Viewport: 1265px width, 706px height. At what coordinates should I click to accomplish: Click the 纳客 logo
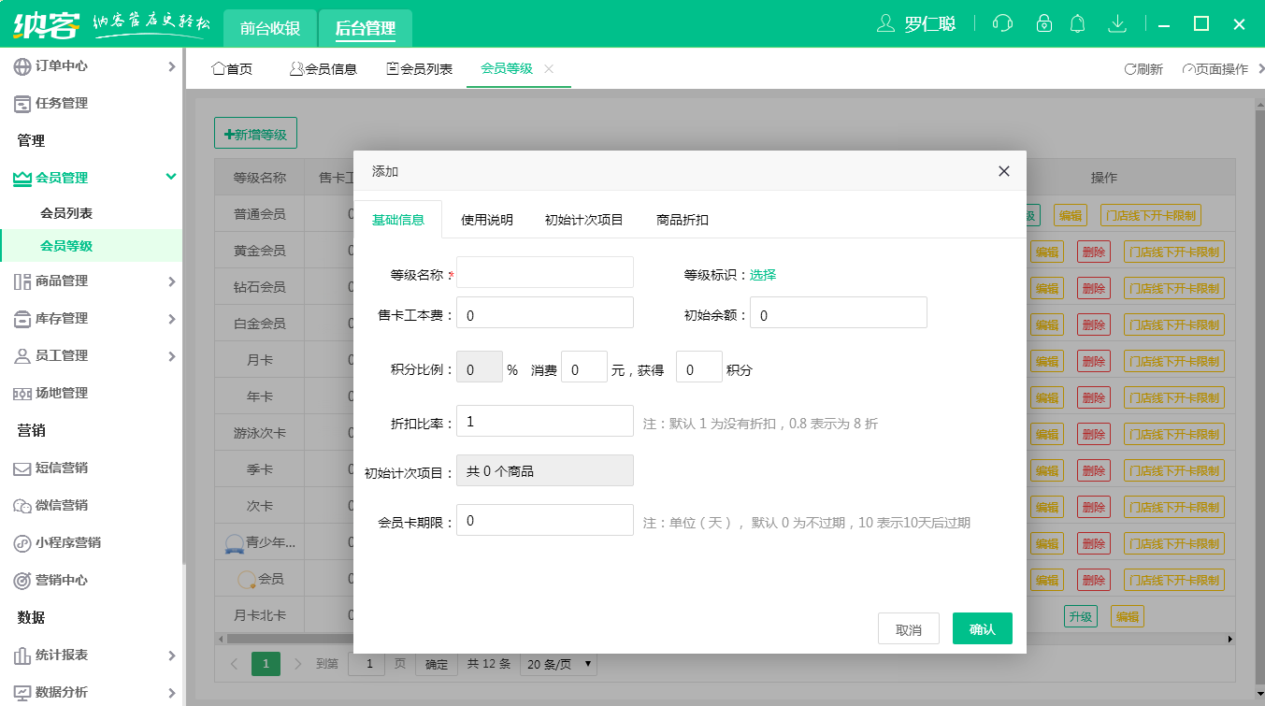click(x=47, y=23)
